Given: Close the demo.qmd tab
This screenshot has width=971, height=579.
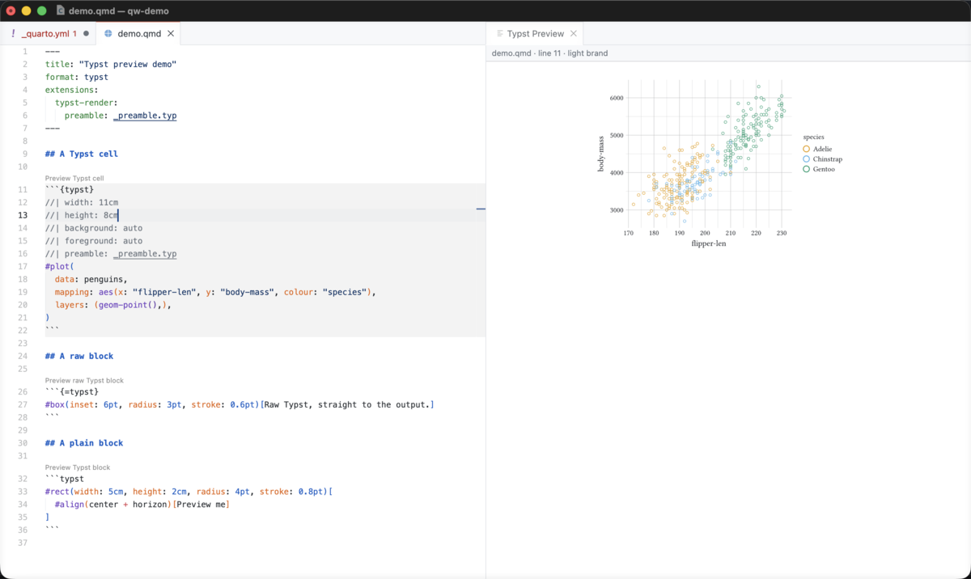Looking at the screenshot, I should click(171, 34).
